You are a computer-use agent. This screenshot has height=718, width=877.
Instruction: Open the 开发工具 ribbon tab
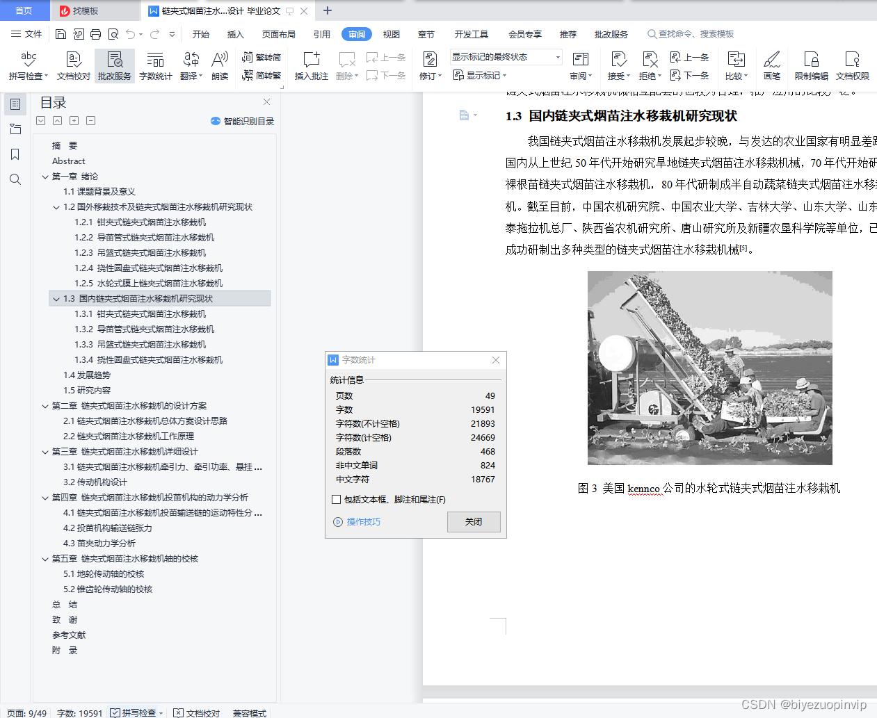coord(472,33)
